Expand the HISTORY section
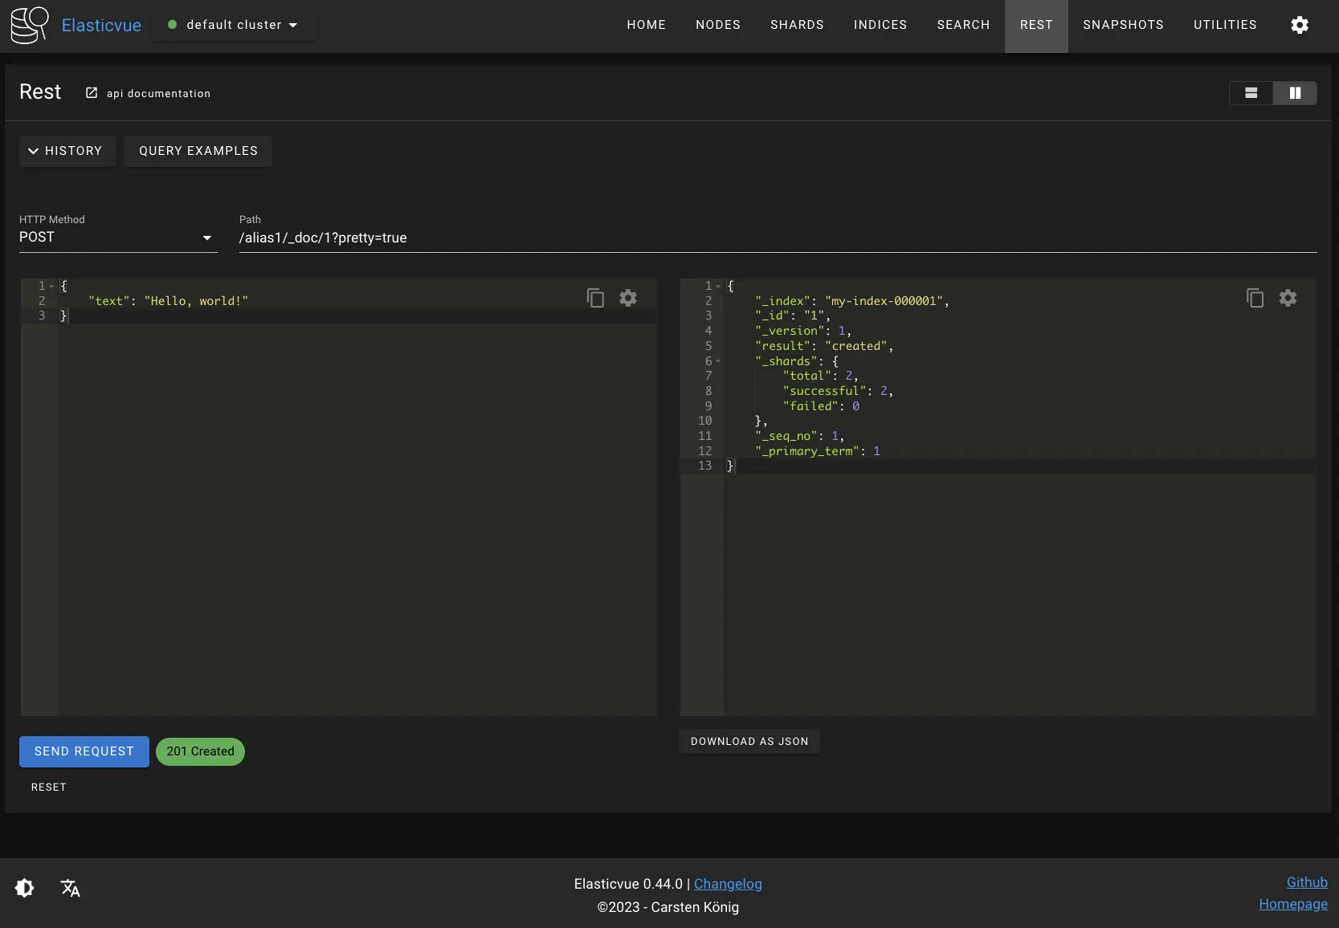 click(x=67, y=151)
